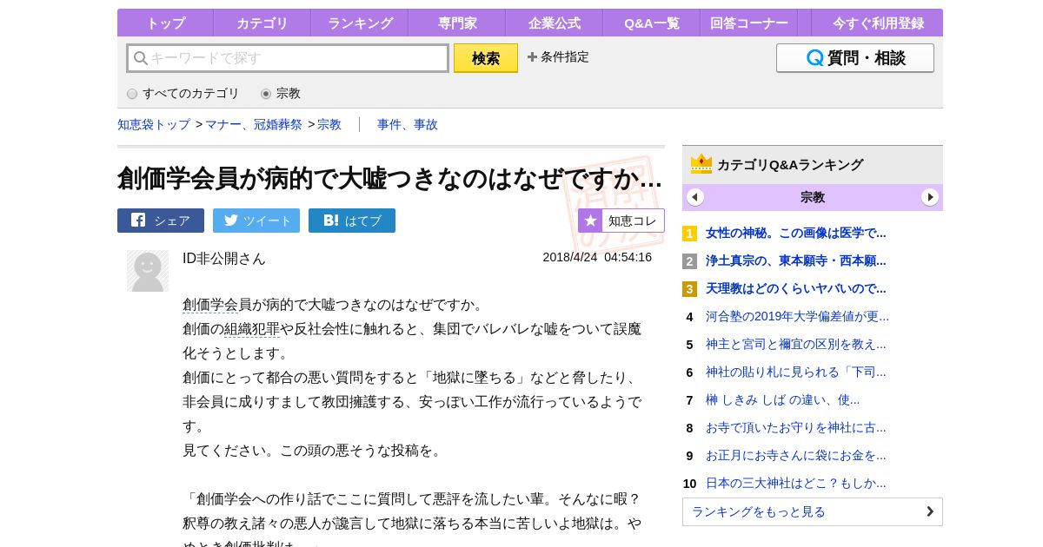Click the question title heading
The width and height of the screenshot is (1043, 547).
[x=389, y=178]
